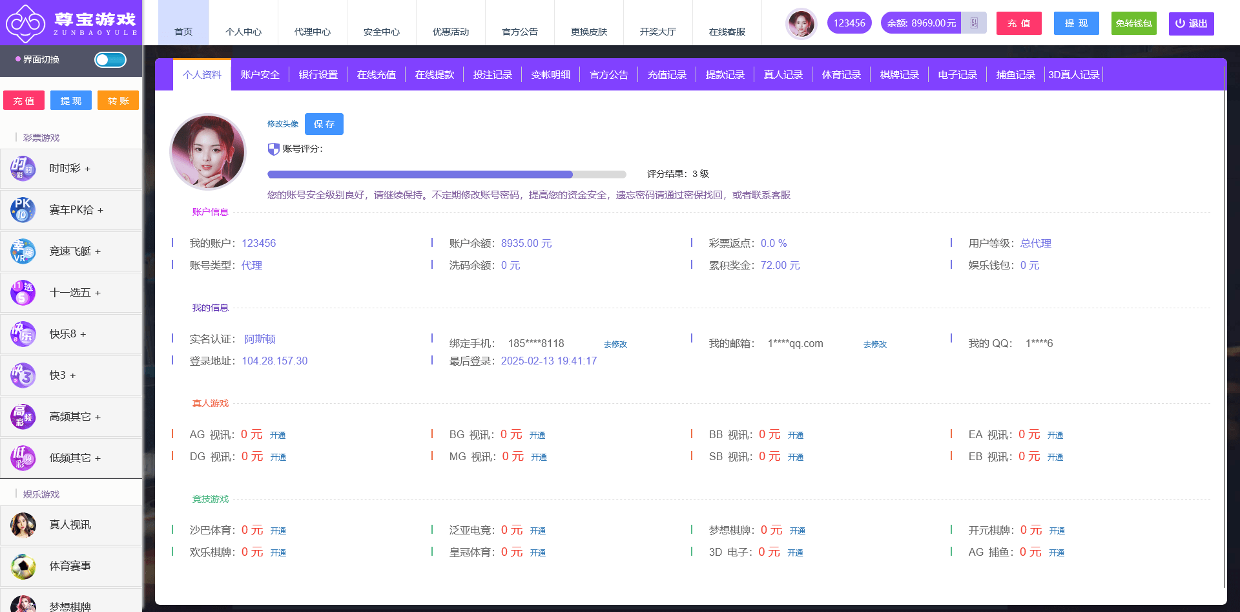Switch to the 银行设置 tab

[318, 75]
